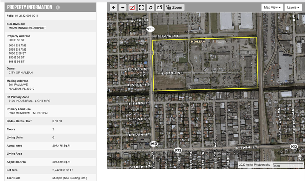Click the E 54TH ST map label
305x181 pixels.
pos(138,69)
